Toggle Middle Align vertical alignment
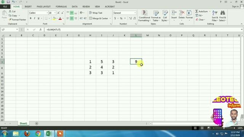 point(72,13)
